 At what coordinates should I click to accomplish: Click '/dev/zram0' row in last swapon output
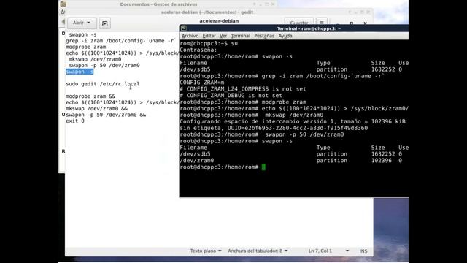pos(290,161)
